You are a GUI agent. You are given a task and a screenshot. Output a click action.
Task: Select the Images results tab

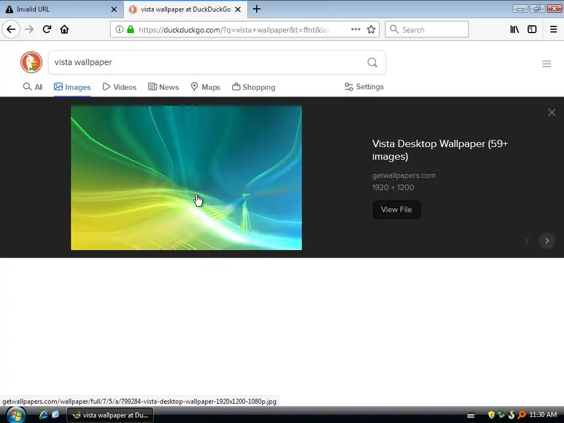(x=72, y=87)
